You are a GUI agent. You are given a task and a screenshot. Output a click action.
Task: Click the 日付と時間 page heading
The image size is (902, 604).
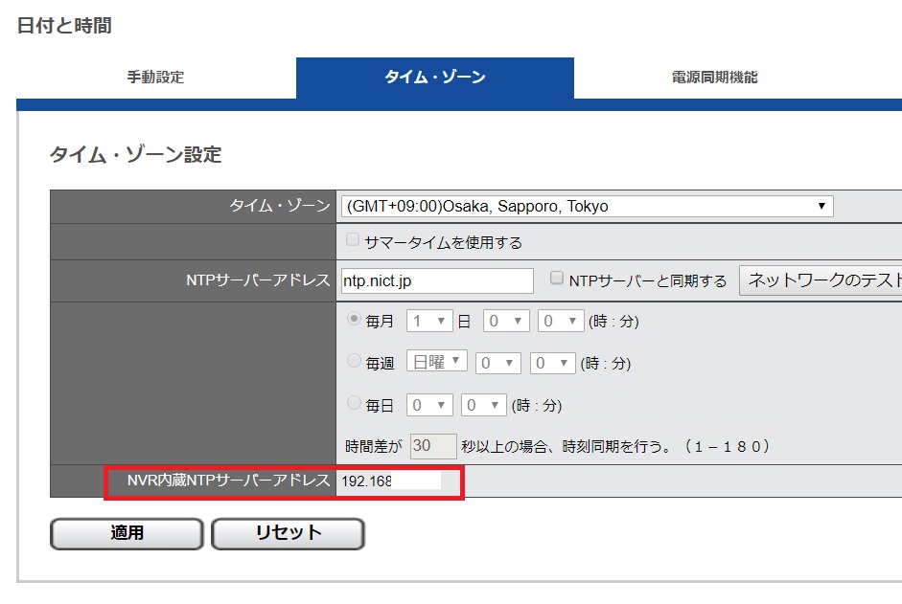coord(64,26)
